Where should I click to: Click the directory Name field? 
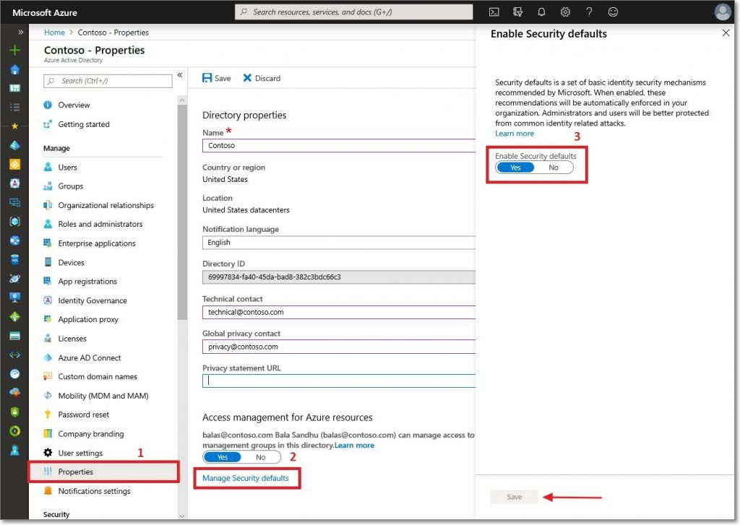[339, 145]
